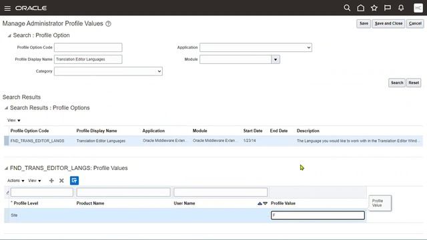Image resolution: width=427 pixels, height=240 pixels.
Task: Click the Start Date column header
Action: point(253,131)
